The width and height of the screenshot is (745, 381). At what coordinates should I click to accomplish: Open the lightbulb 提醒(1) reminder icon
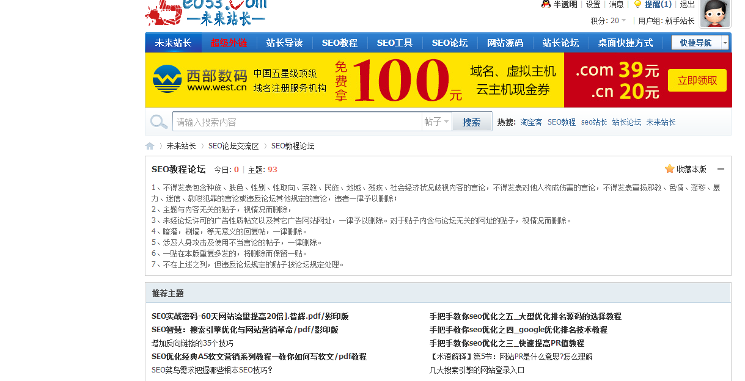pyautogui.click(x=638, y=4)
